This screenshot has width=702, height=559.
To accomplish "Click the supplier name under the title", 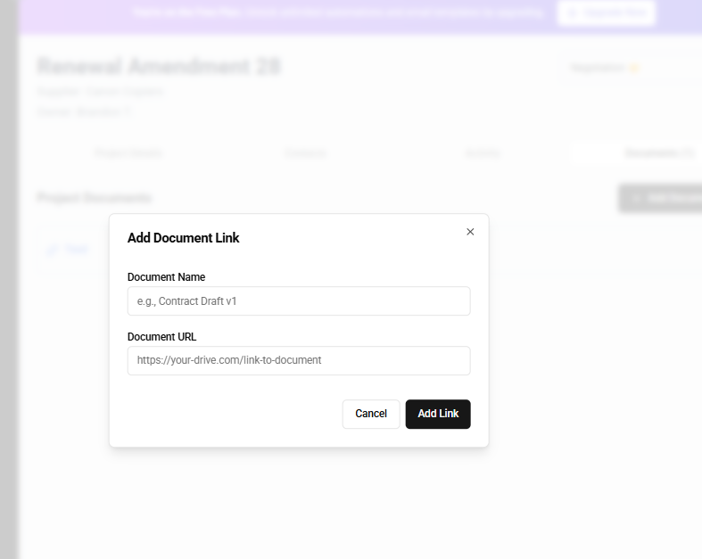I will click(100, 91).
